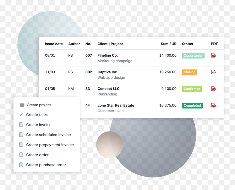The image size is (235, 190).
Task: Open Customer event project
Action: (x=111, y=111)
